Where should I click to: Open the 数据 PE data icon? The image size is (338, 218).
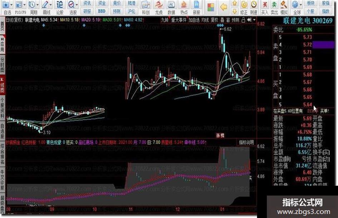[171, 5]
